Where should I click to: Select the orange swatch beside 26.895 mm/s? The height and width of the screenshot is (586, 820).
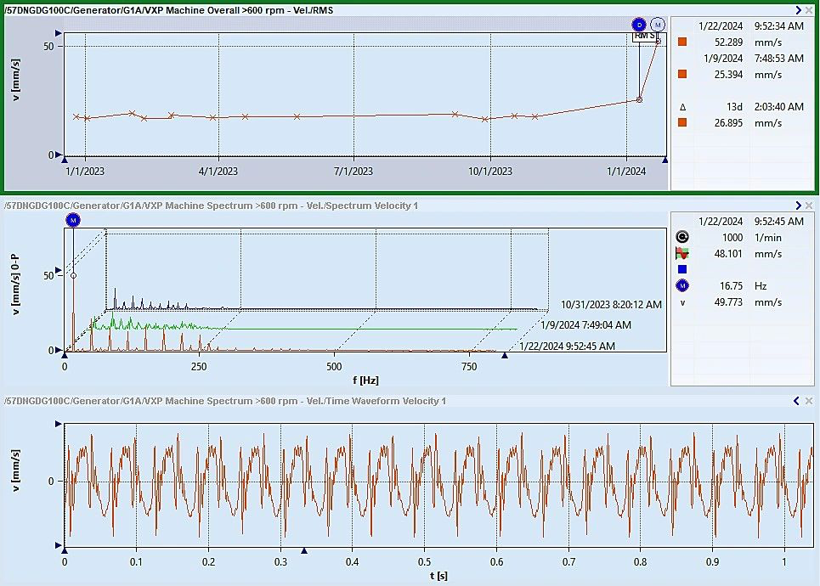[x=682, y=122]
